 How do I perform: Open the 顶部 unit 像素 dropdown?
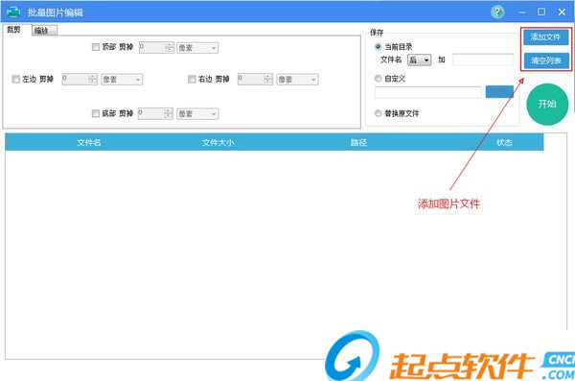197,48
